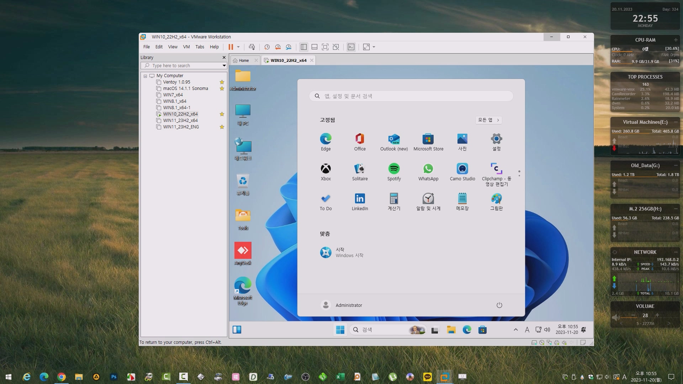Open guest taskbar widgets icon
The image size is (683, 384).
[x=237, y=330]
